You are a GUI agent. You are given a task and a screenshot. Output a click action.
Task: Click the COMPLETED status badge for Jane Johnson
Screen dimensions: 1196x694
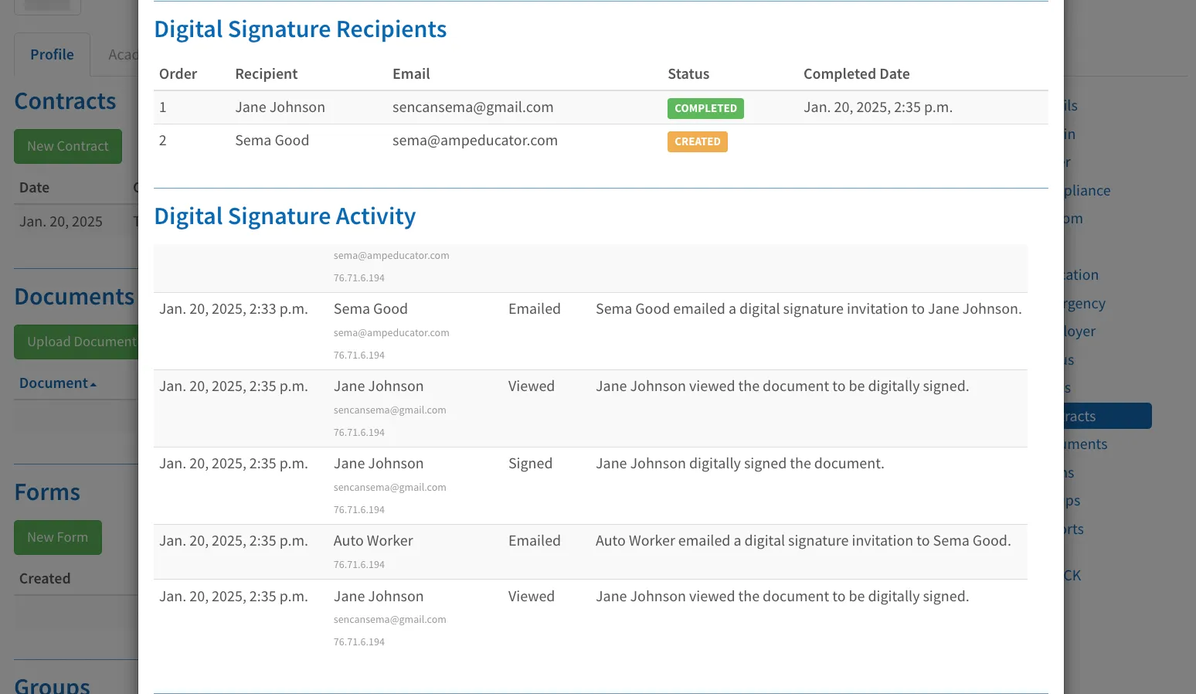pyautogui.click(x=705, y=108)
